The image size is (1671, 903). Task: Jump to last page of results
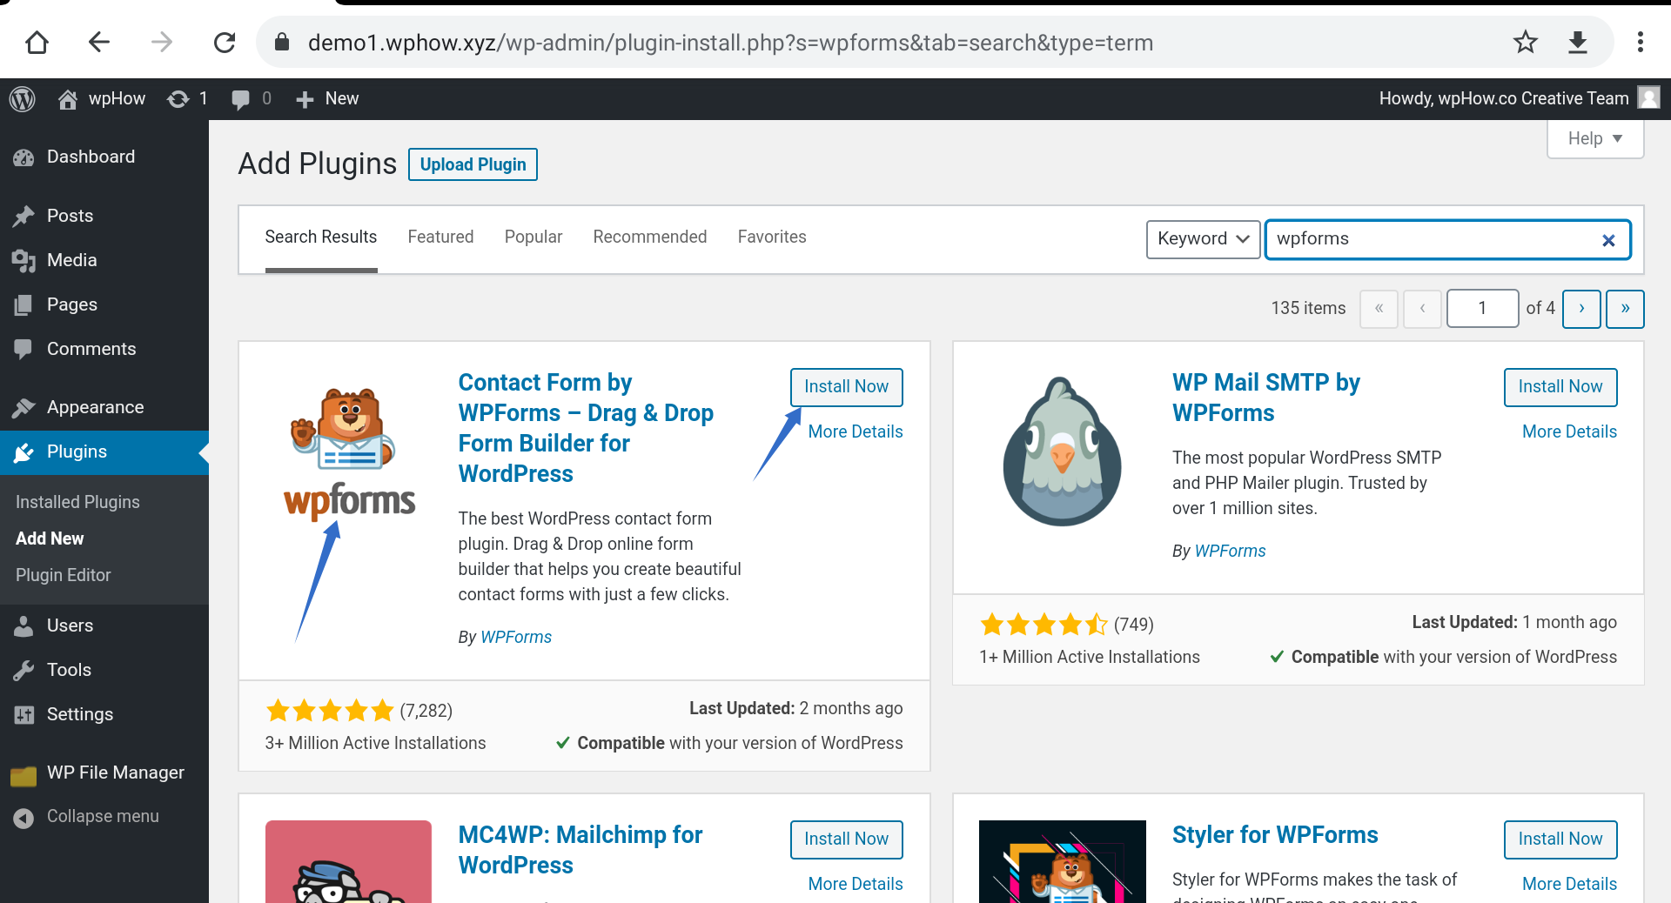[1625, 309]
